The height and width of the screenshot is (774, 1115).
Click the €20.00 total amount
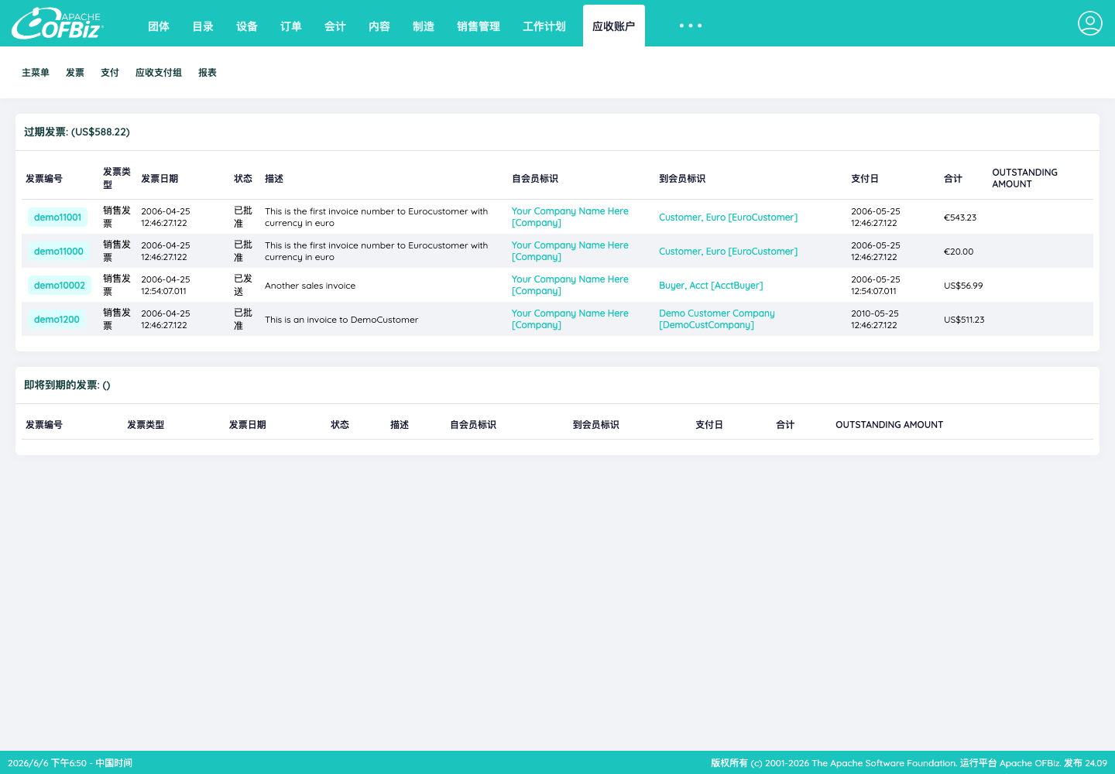[959, 252]
